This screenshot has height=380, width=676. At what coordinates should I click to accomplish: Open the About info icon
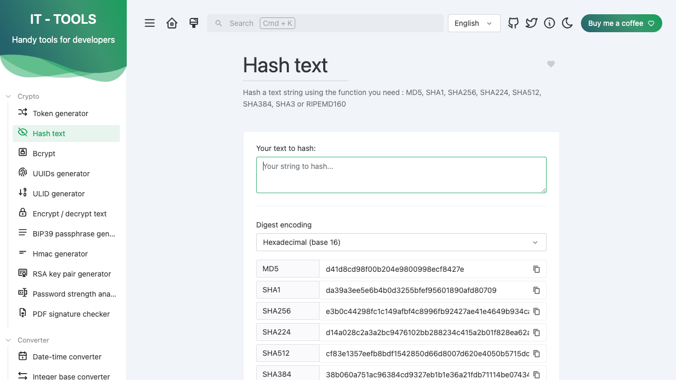tap(549, 23)
